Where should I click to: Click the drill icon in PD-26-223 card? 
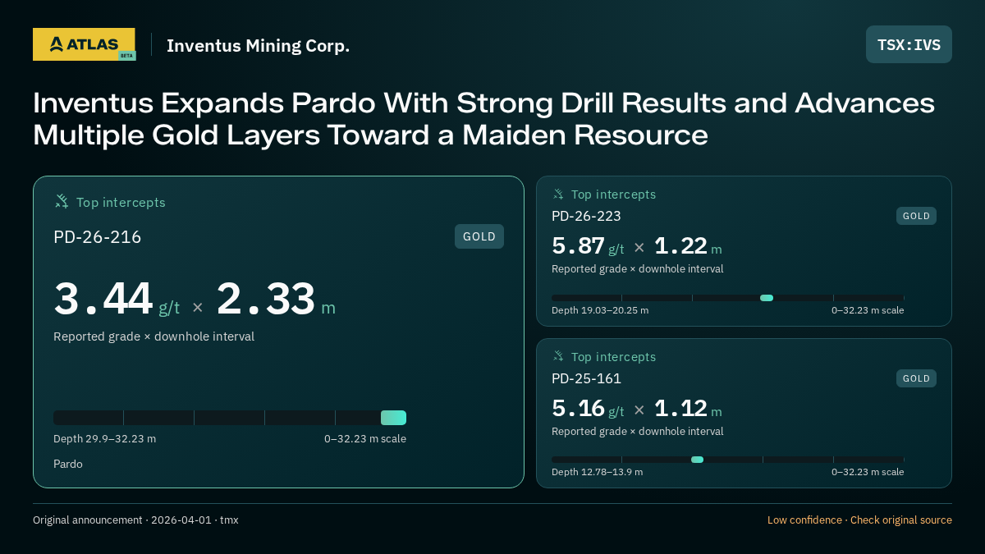(x=558, y=195)
